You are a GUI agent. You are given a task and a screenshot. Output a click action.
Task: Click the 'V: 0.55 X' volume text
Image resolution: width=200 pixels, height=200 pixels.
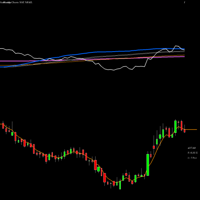[x=192, y=153]
